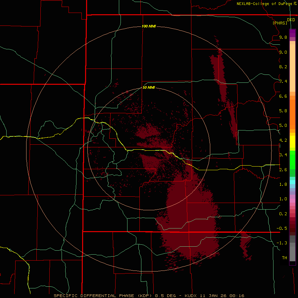Screen dimensions: 298x298
Task: Click the 6.6 scale value
Action: pyautogui.click(x=283, y=96)
